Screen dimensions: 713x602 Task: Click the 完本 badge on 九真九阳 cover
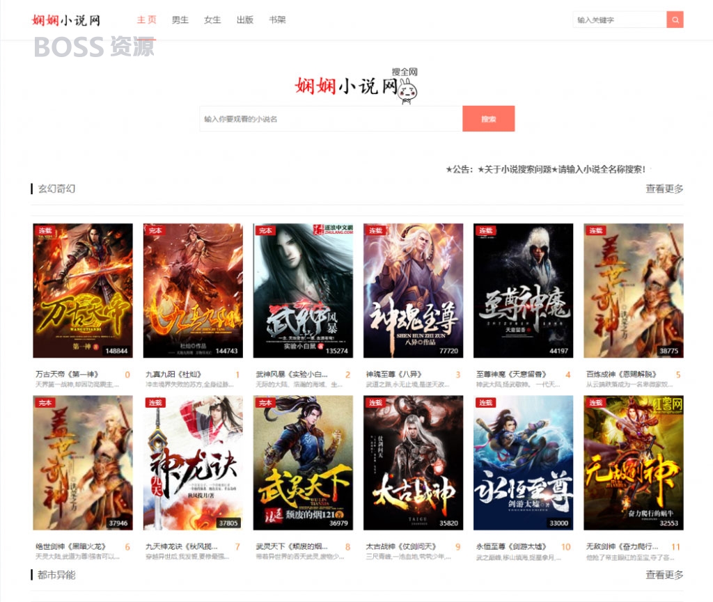155,230
